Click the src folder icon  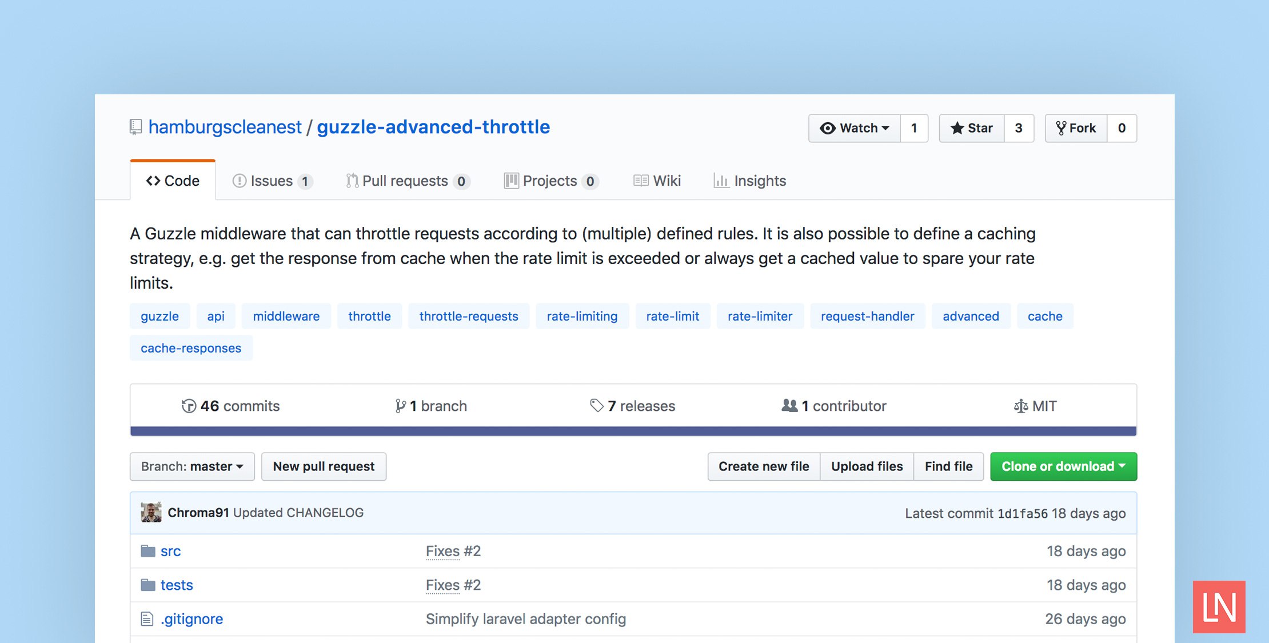tap(148, 551)
